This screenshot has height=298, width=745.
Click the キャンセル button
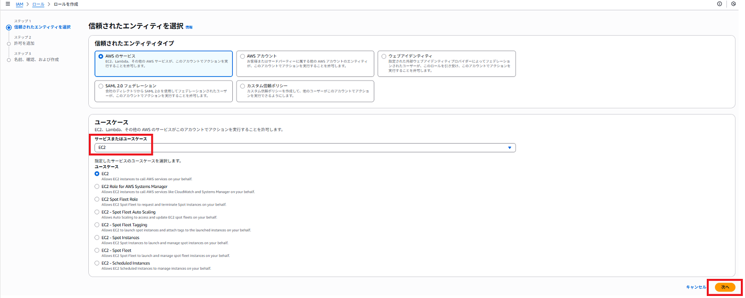[695, 287]
